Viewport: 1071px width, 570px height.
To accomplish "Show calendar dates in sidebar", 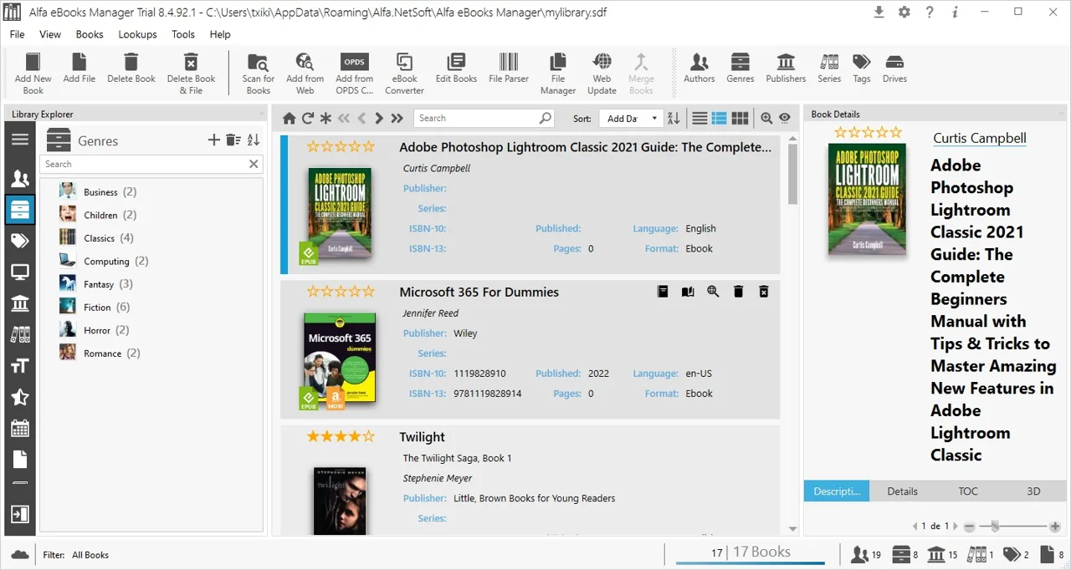I will tap(20, 429).
